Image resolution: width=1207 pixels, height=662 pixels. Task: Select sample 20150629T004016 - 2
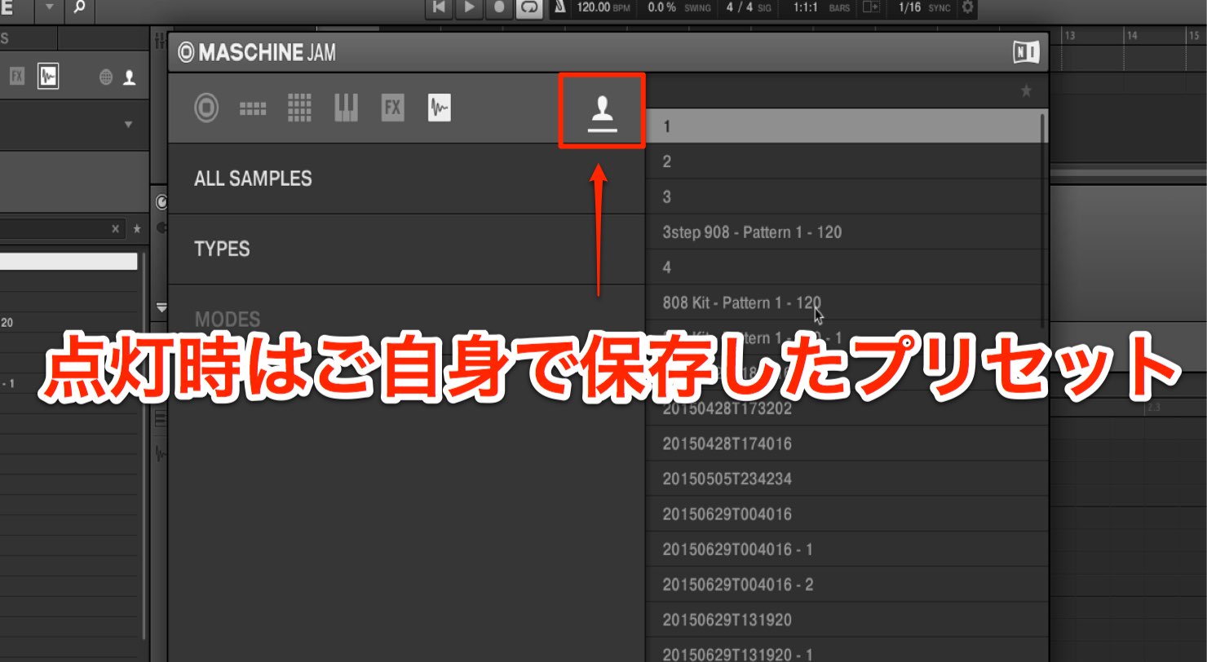847,585
